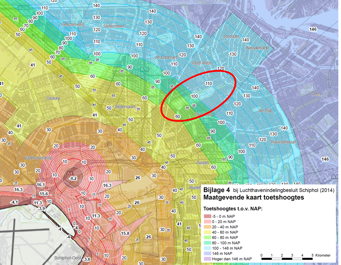
Task: Click the 40 - 60 m NAP legend swatch
Action: (208, 232)
